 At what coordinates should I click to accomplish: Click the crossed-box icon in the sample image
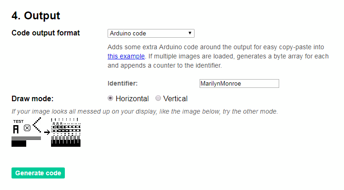(27, 128)
